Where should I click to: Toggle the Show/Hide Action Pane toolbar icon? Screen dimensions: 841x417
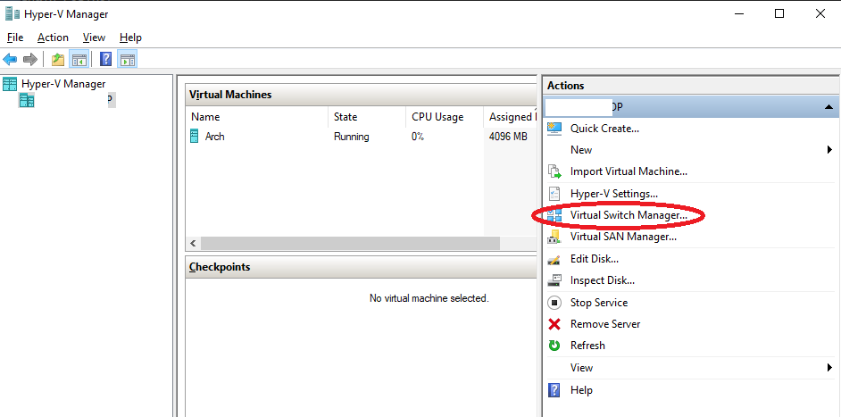click(128, 59)
